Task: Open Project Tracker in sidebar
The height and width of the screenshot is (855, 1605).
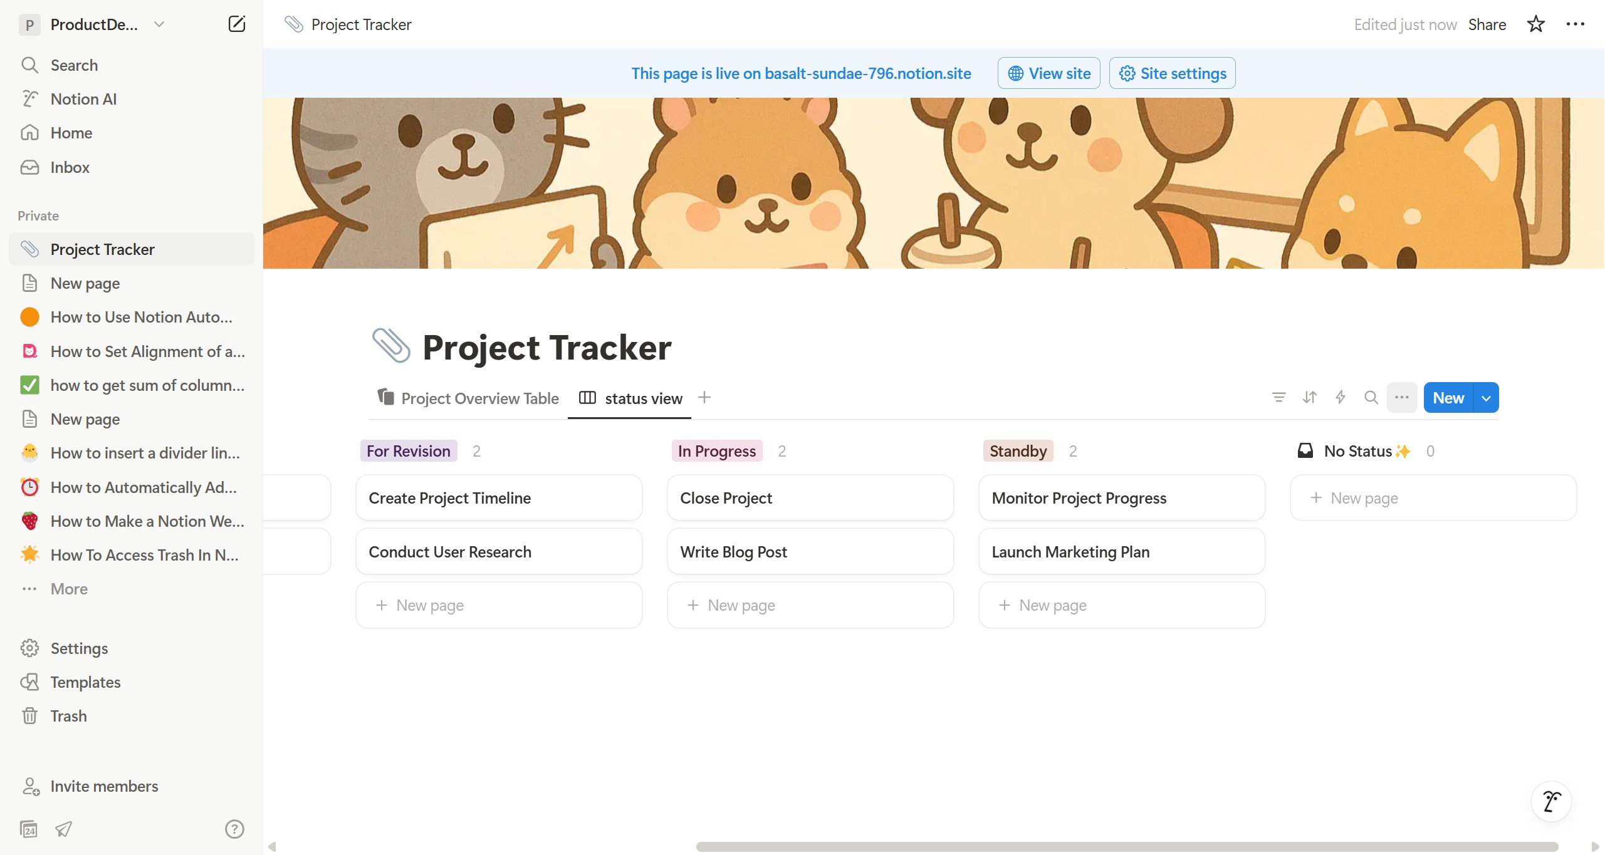Action: point(132,249)
